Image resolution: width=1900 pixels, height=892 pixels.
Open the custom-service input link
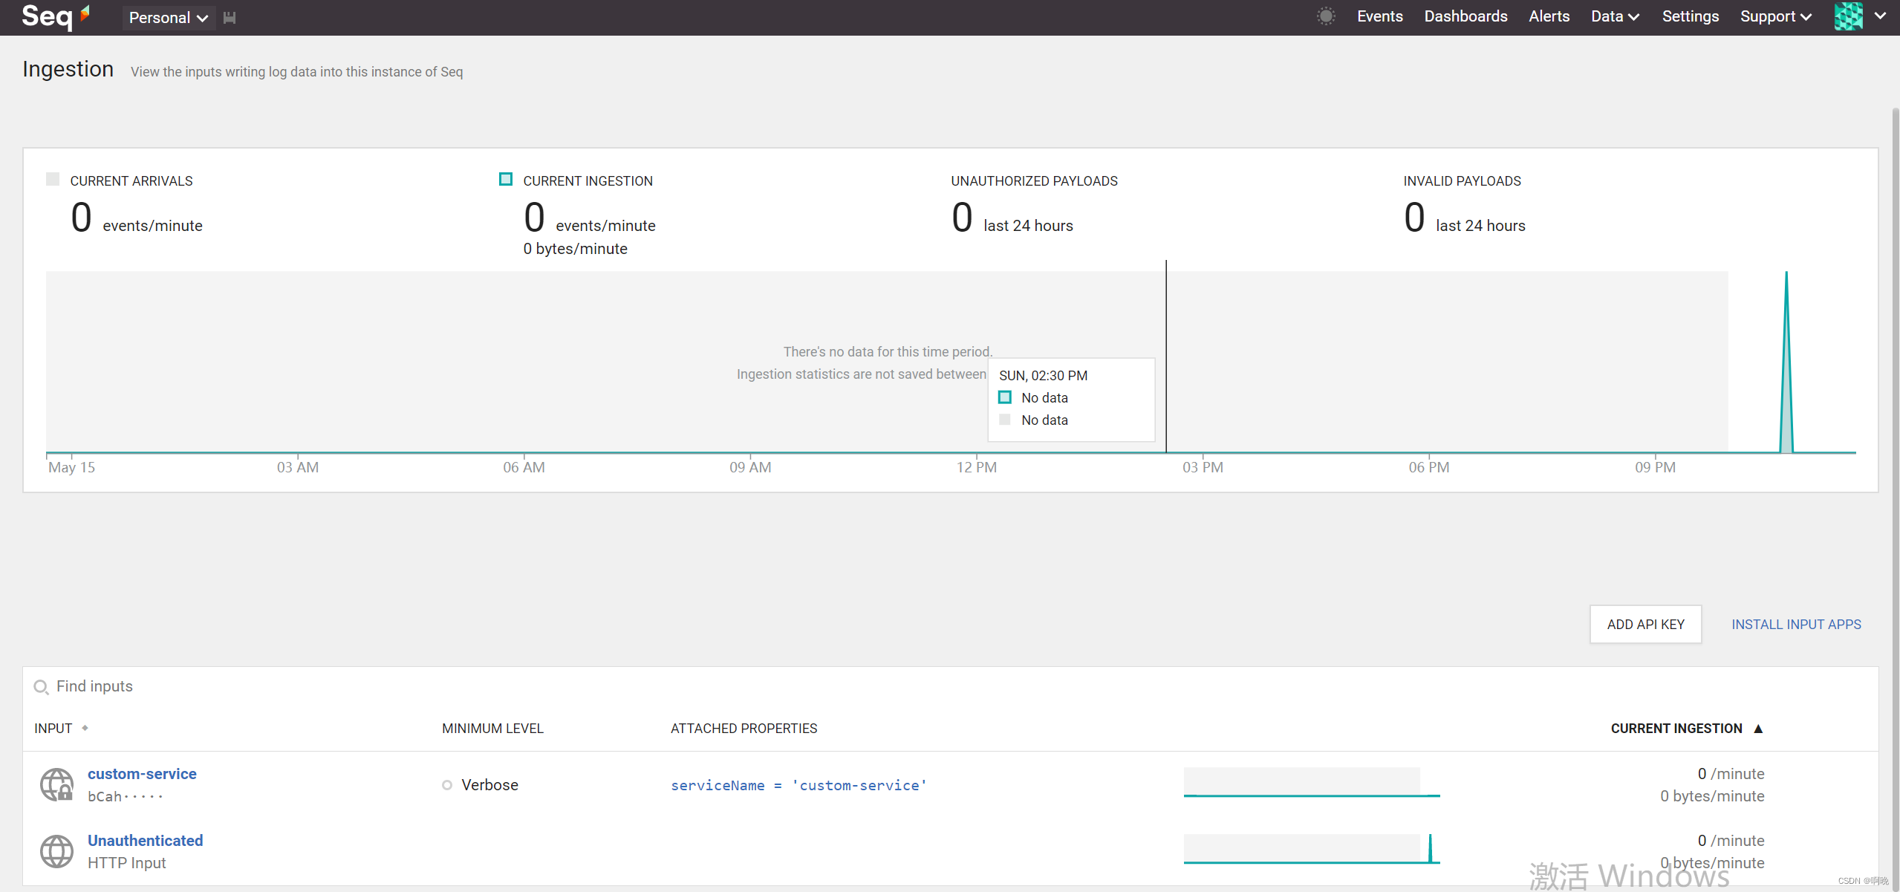coord(142,774)
